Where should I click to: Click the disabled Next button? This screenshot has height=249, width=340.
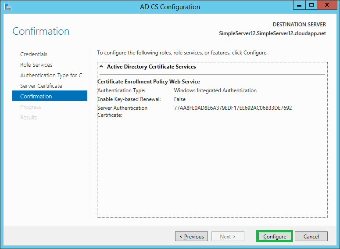pos(228,237)
